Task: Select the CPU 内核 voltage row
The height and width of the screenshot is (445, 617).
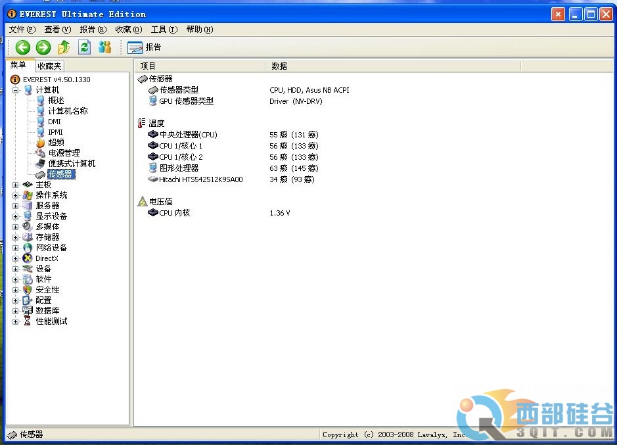Action: (219, 213)
